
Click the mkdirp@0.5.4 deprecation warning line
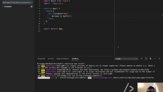96,67
